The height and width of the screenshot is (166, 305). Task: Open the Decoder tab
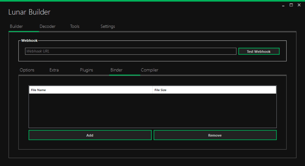pyautogui.click(x=47, y=26)
